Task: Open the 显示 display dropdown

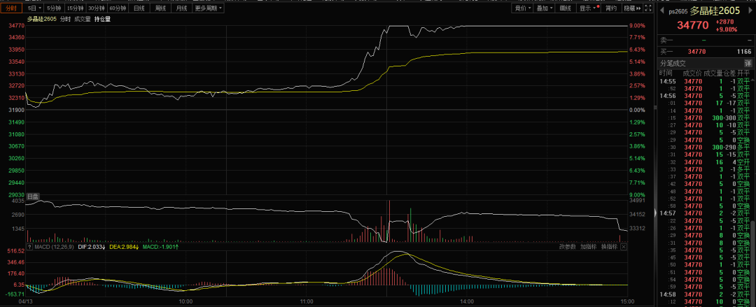Action: click(x=589, y=8)
